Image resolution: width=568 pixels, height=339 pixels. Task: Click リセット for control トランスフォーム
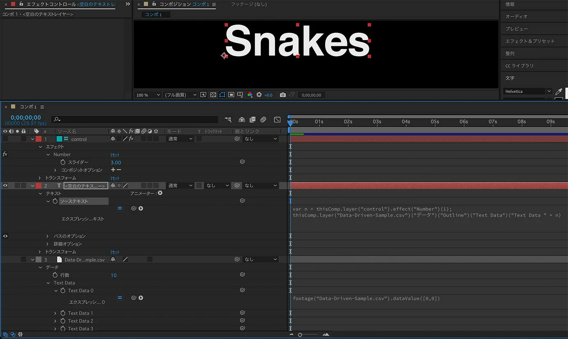pyautogui.click(x=115, y=178)
